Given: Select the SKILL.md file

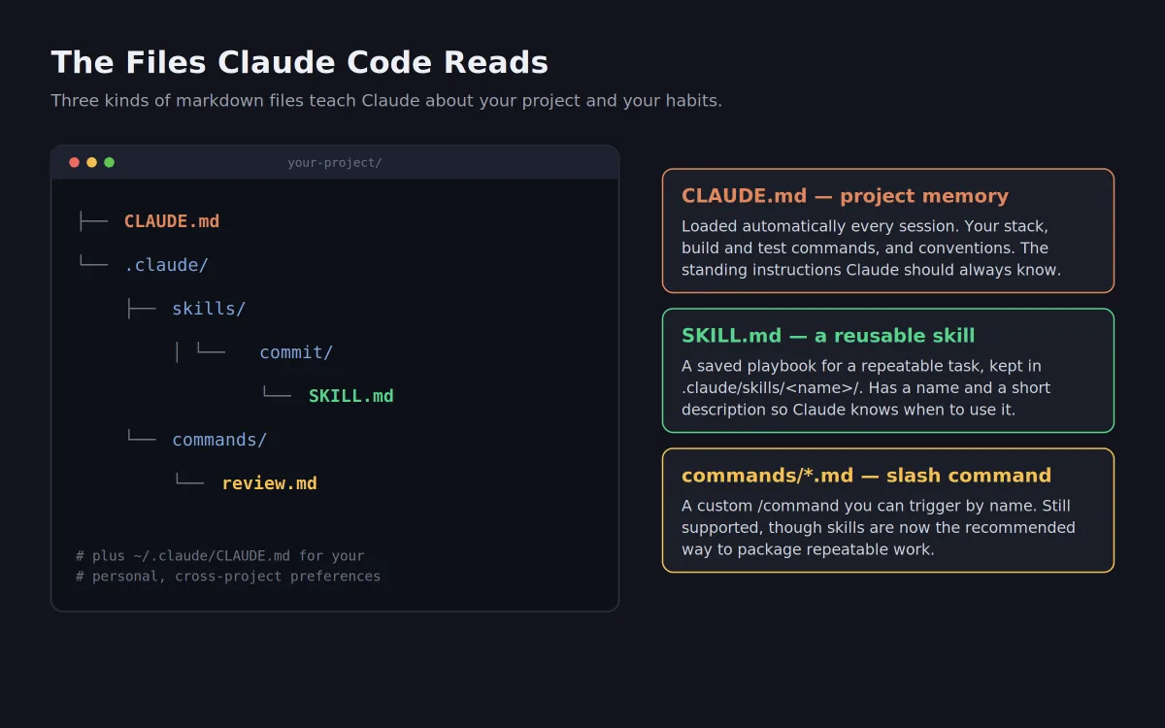Looking at the screenshot, I should point(351,396).
